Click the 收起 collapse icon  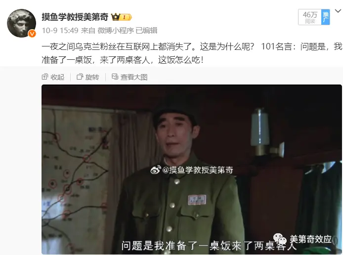(44, 77)
